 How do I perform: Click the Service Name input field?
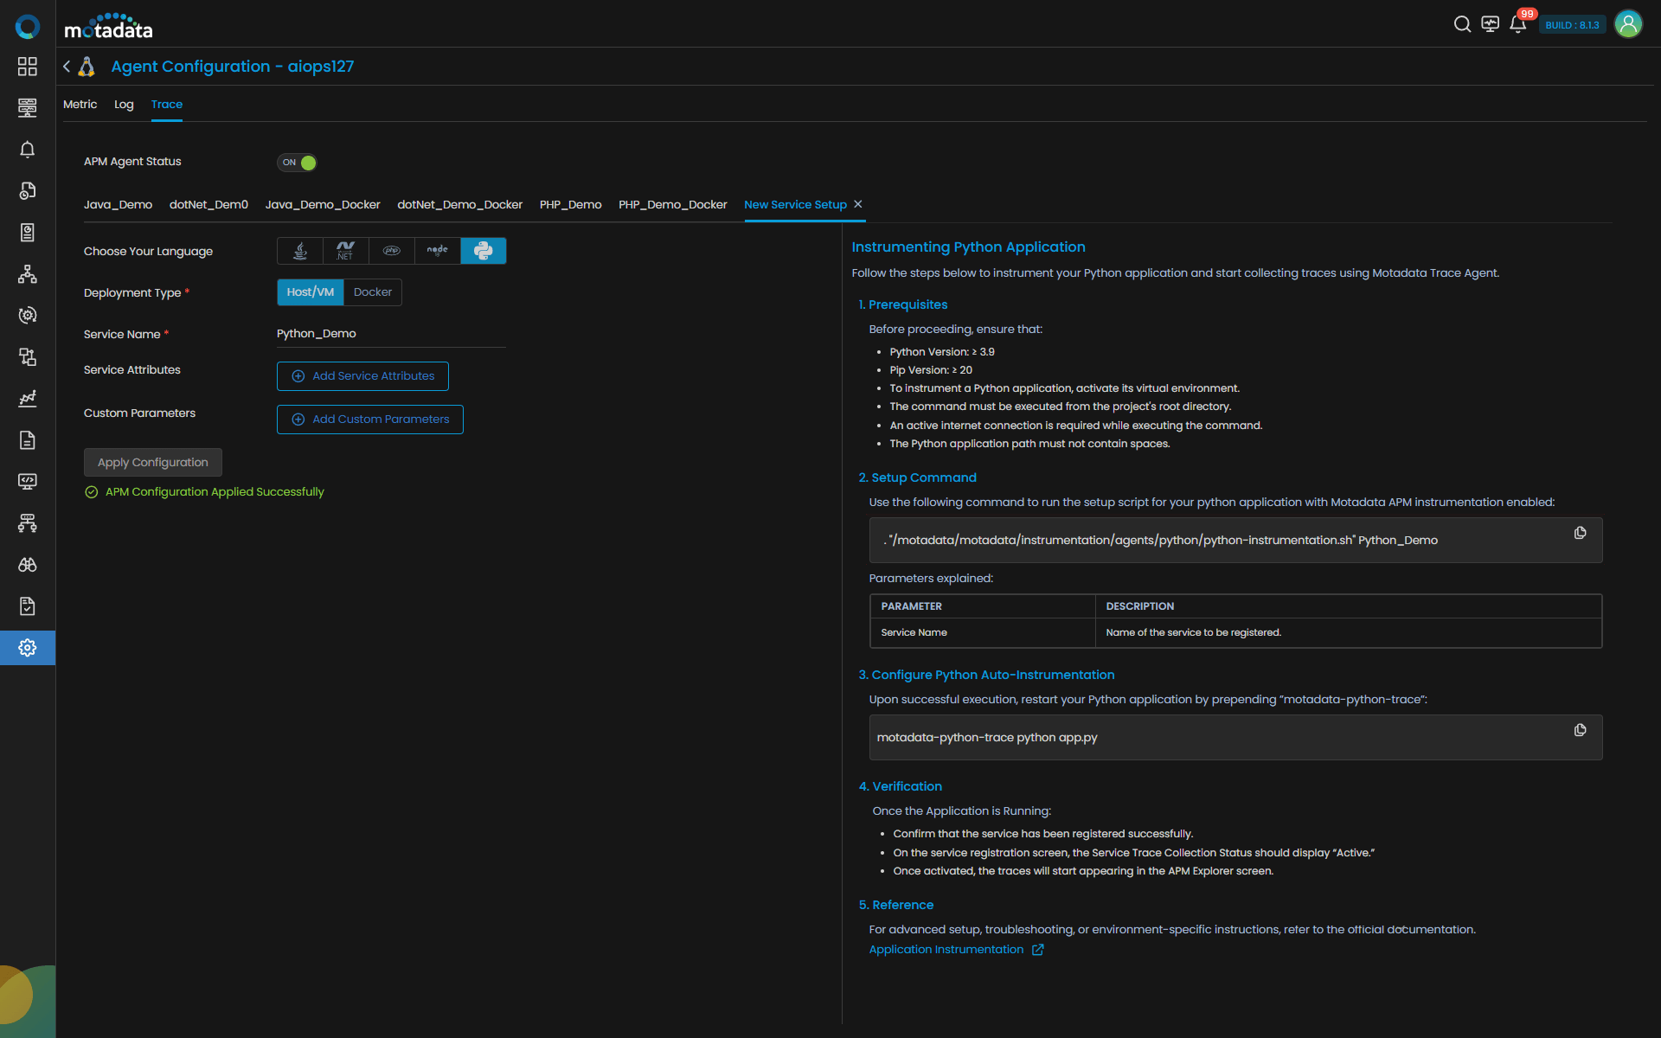tap(391, 334)
